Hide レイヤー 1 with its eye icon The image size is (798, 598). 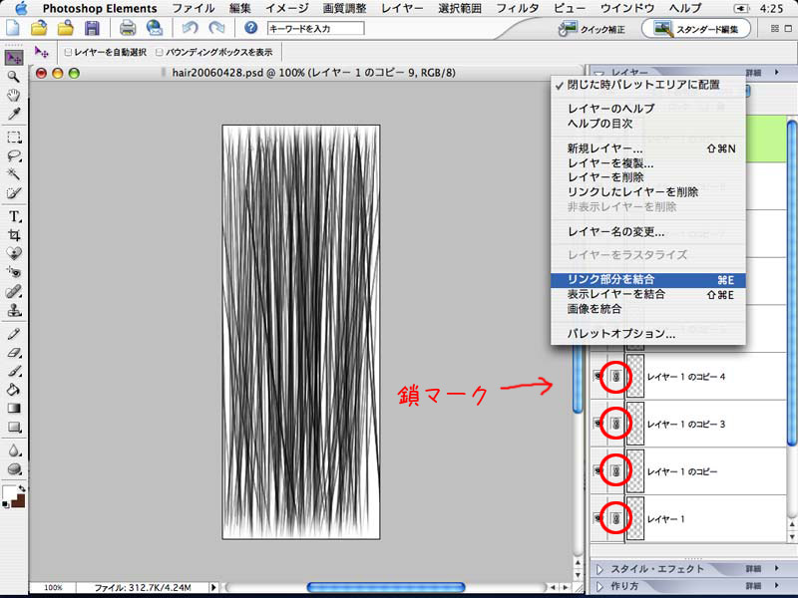tap(598, 519)
